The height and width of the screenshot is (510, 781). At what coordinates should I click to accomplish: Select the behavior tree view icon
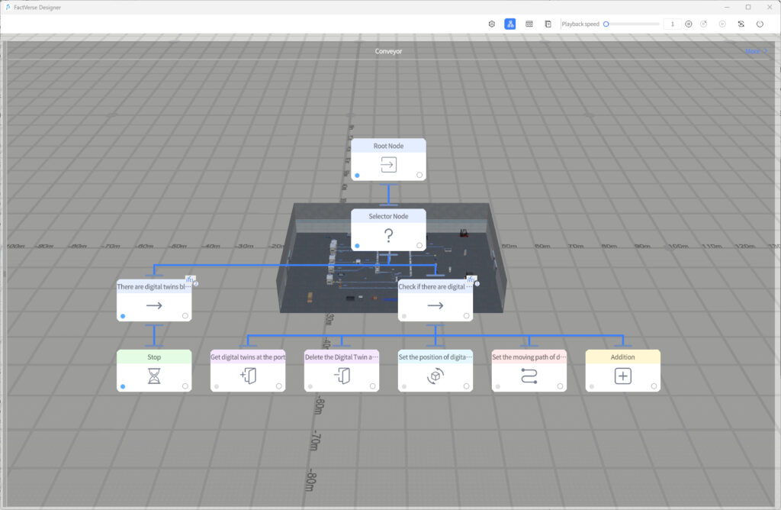(x=510, y=24)
